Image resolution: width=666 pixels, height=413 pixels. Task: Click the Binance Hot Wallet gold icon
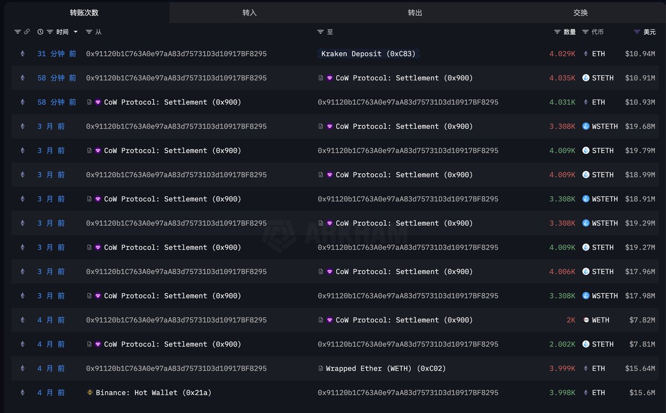click(89, 392)
